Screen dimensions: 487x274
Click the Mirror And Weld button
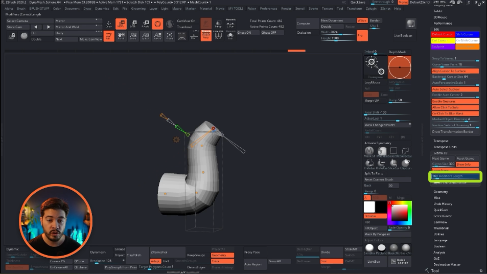78,27
